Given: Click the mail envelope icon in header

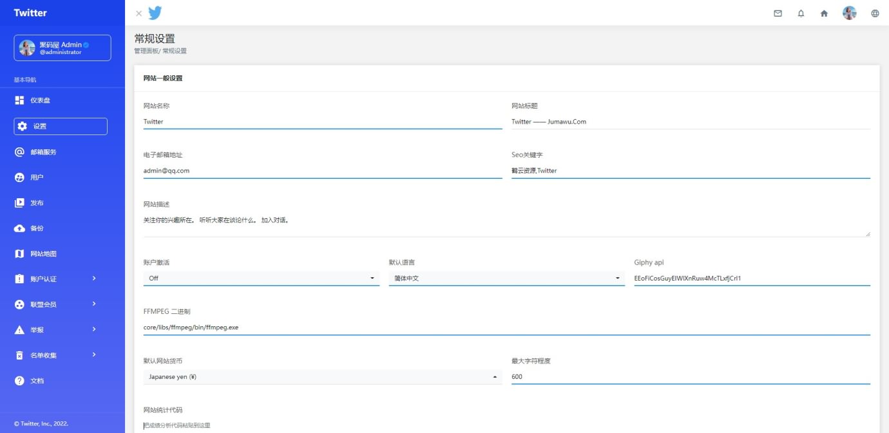Looking at the screenshot, I should click(778, 13).
